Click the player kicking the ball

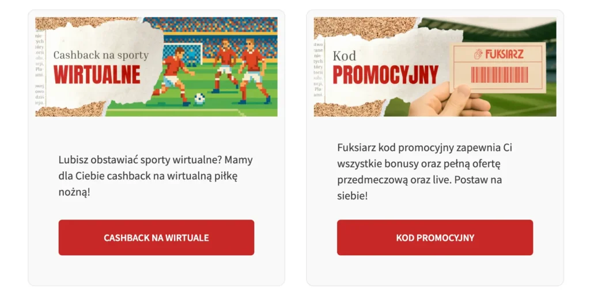(173, 75)
